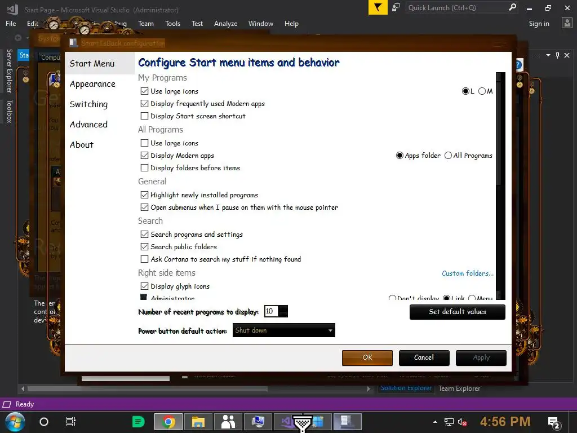Uncheck My Programs Use large icons

[x=145, y=91]
